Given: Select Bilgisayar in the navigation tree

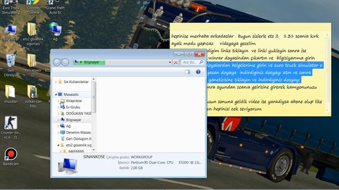Looking at the screenshot, I should click(74, 120).
